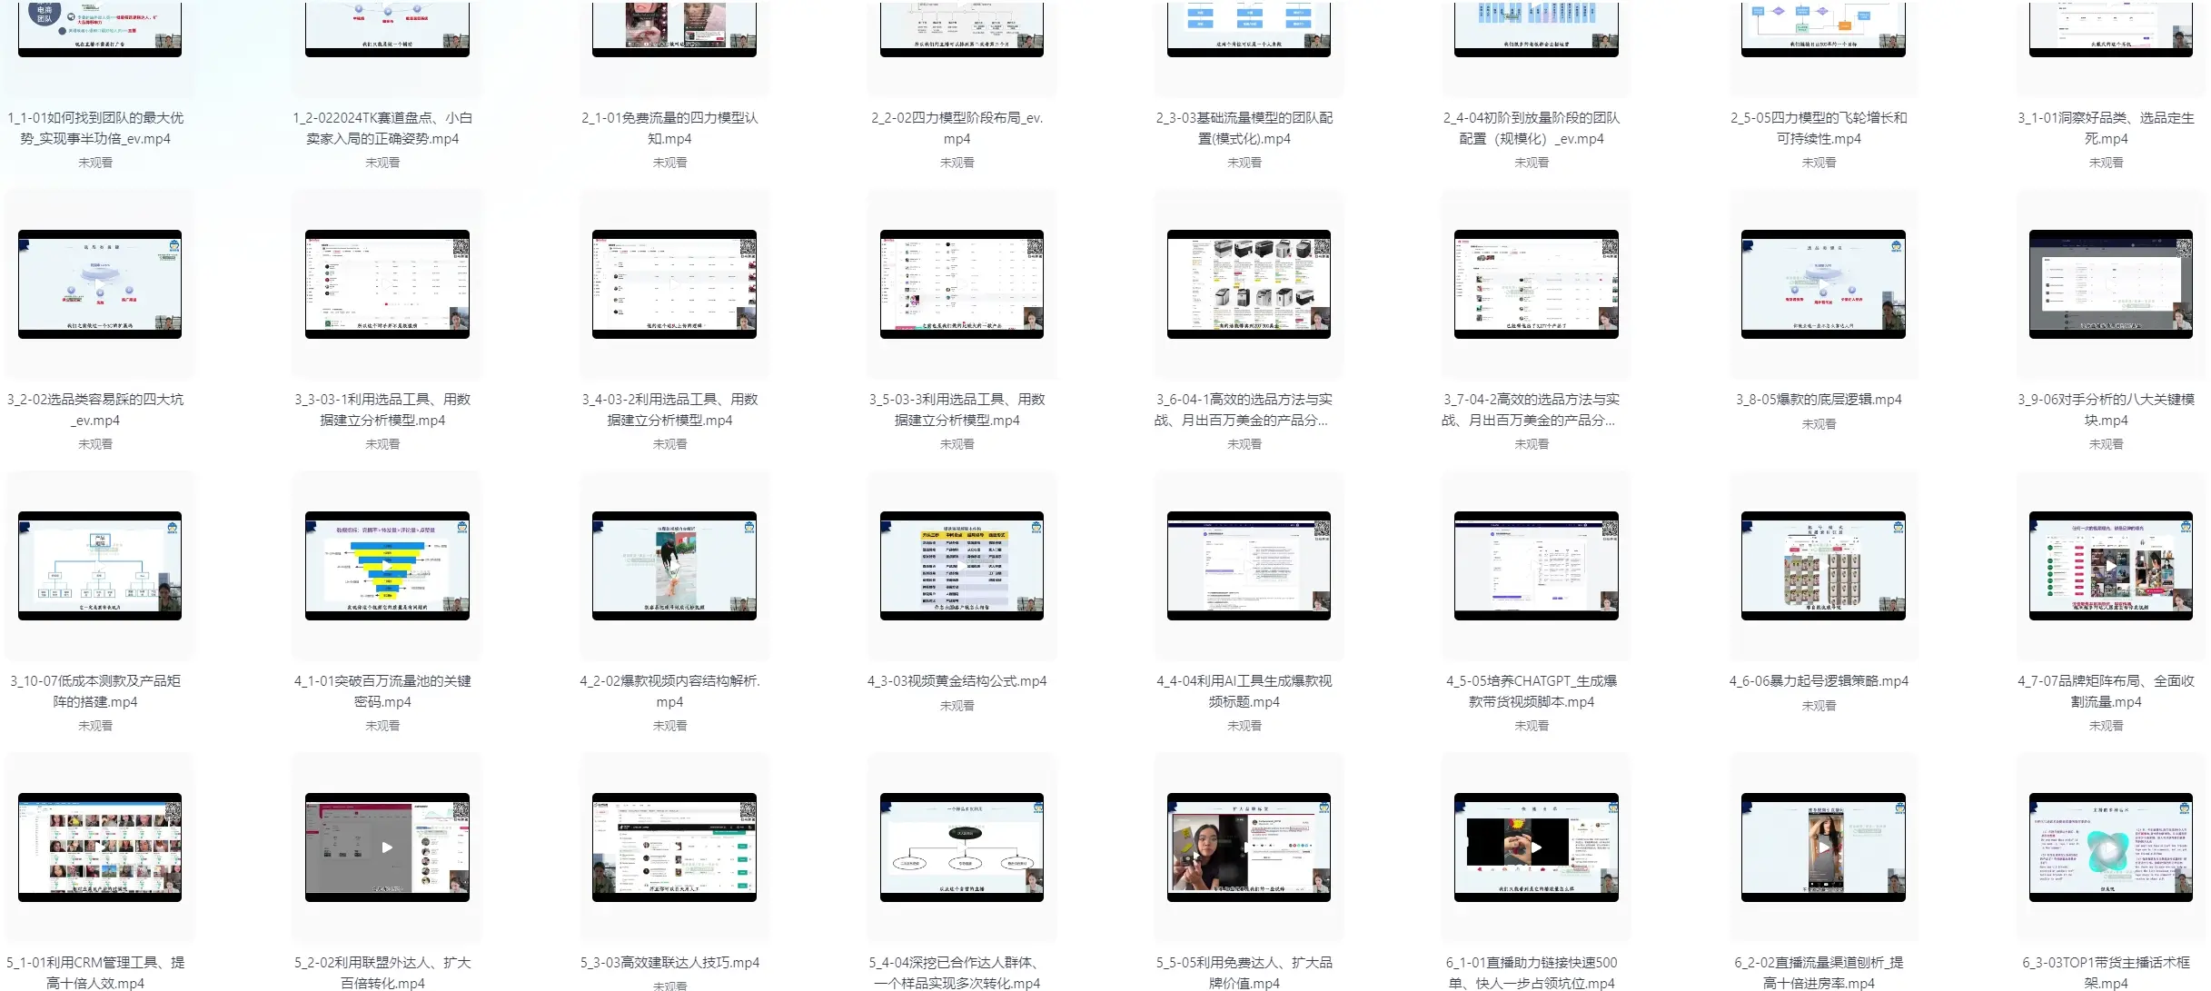This screenshot has width=2211, height=991.
Task: Open thumbnail of 3_6-04-1高效的选品方法 video
Action: pyautogui.click(x=1248, y=284)
